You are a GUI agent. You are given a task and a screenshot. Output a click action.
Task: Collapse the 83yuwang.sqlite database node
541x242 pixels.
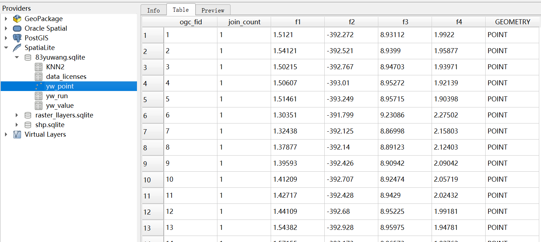[17, 57]
